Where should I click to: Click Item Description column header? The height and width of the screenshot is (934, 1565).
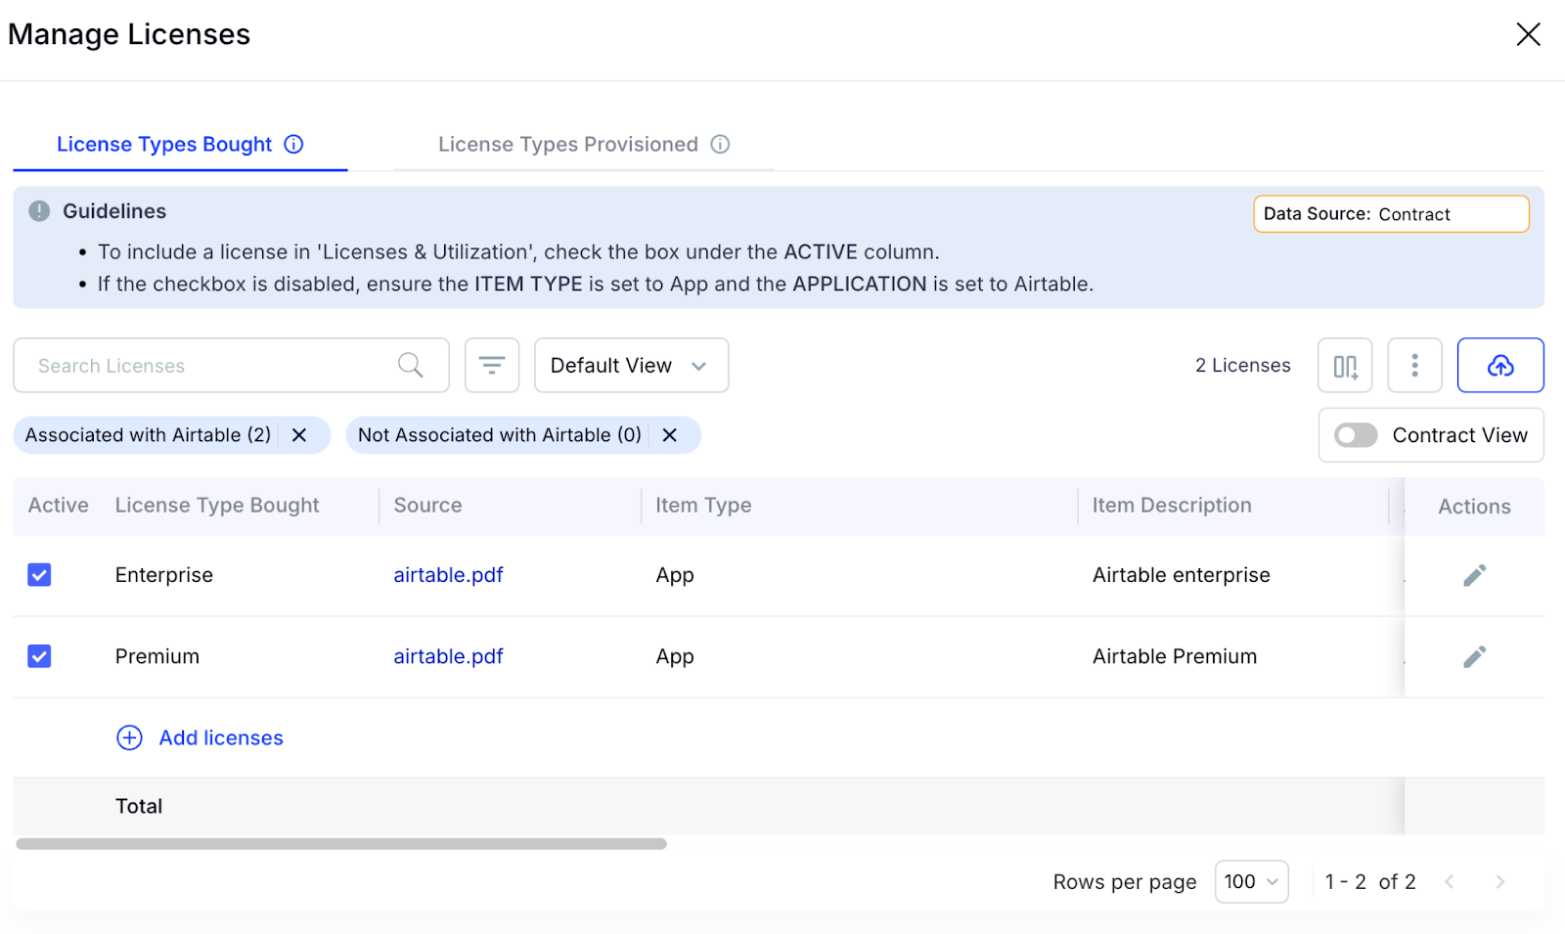coord(1172,506)
